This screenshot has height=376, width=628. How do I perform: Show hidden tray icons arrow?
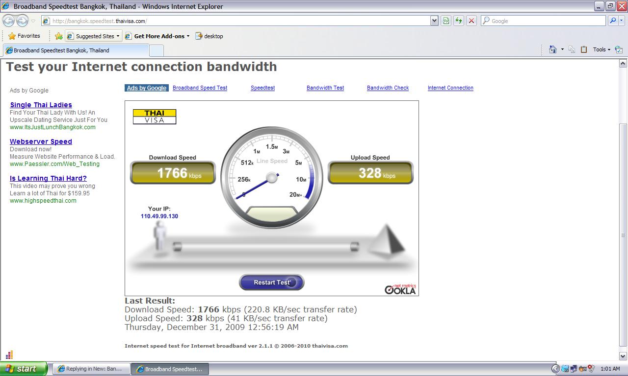coord(555,369)
